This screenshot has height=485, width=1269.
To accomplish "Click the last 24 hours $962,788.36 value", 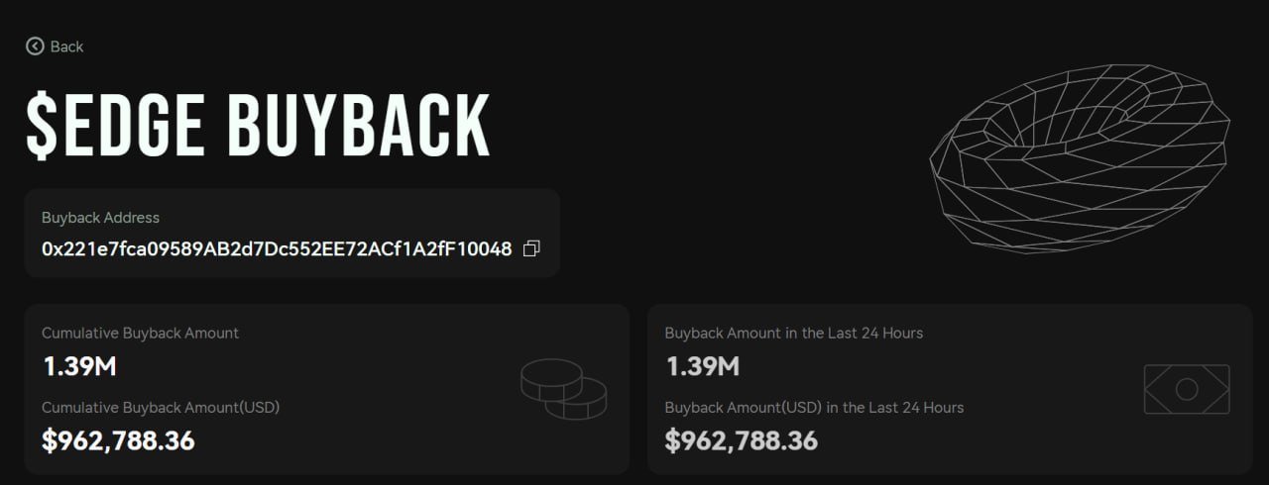I will pos(741,440).
